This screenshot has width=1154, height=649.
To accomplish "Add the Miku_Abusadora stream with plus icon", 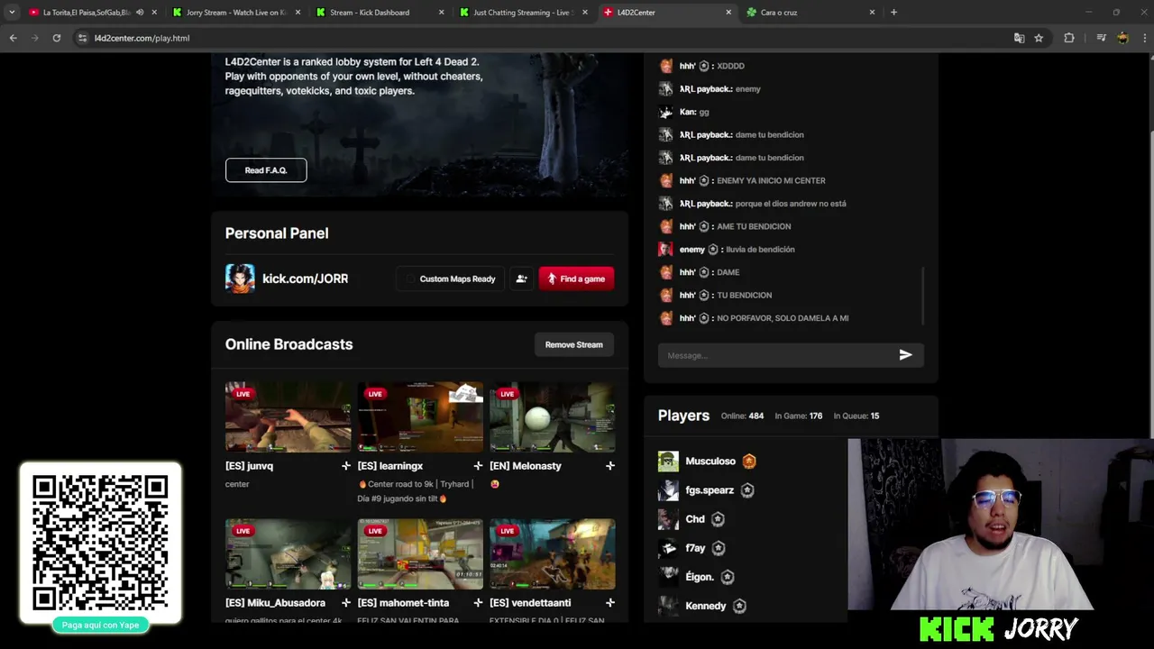I will [345, 603].
